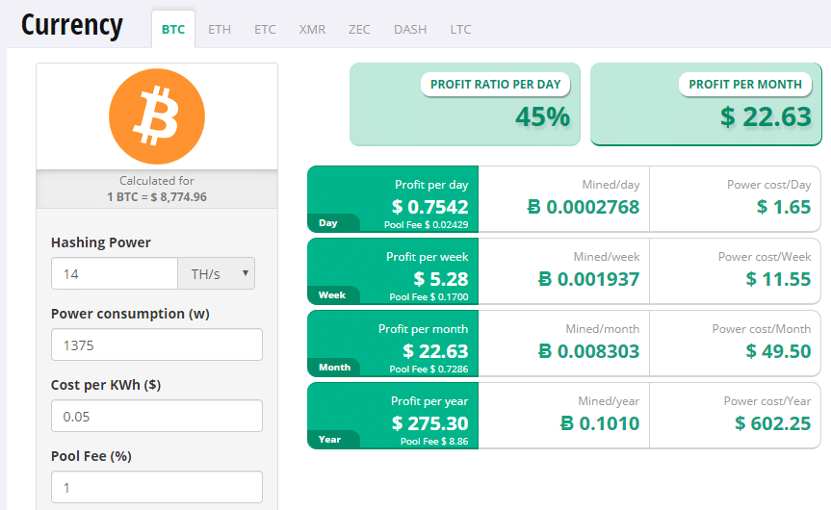The image size is (831, 510).
Task: Click the Profit Per Month card
Action: click(x=706, y=104)
